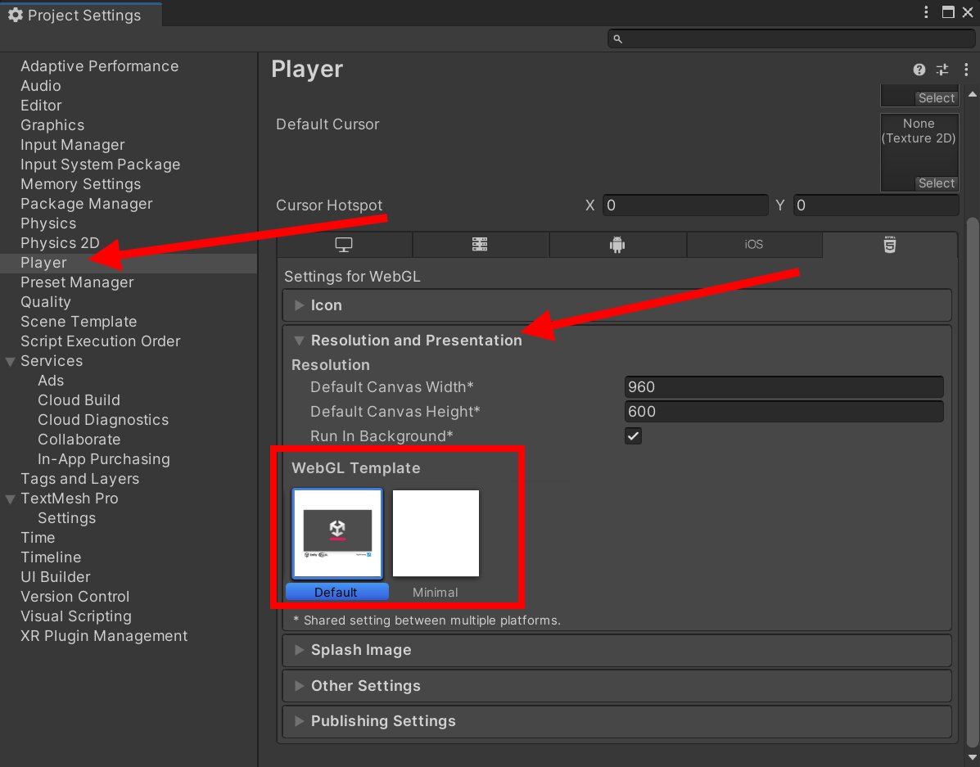Screen dimensions: 980x767
Task: Click the Cursor Hotspot X field
Action: point(685,205)
